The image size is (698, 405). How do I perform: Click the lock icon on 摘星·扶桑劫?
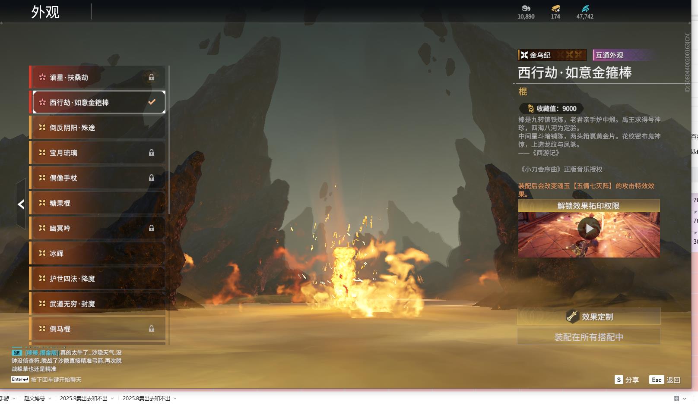152,77
